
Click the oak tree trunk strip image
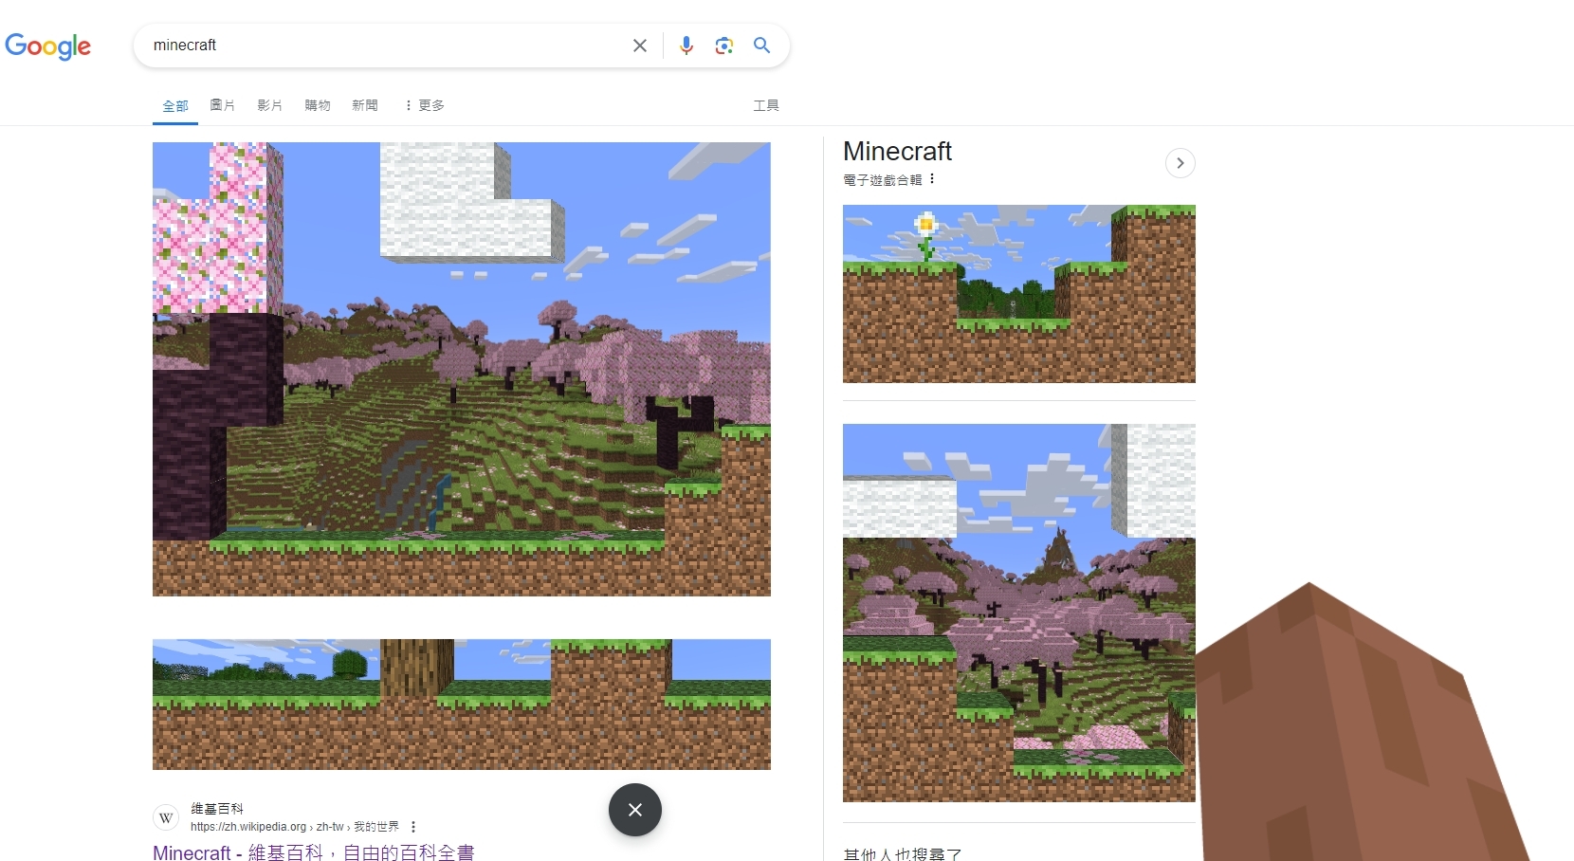(462, 705)
